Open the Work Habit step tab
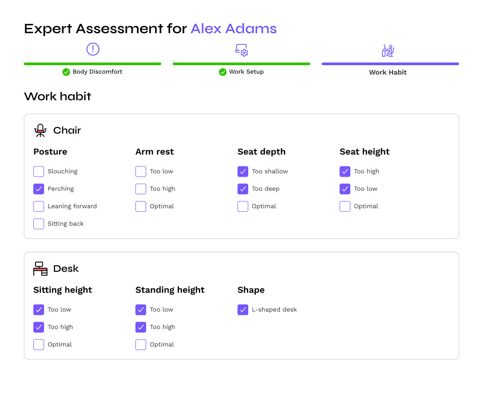This screenshot has height=394, width=483. tap(388, 72)
